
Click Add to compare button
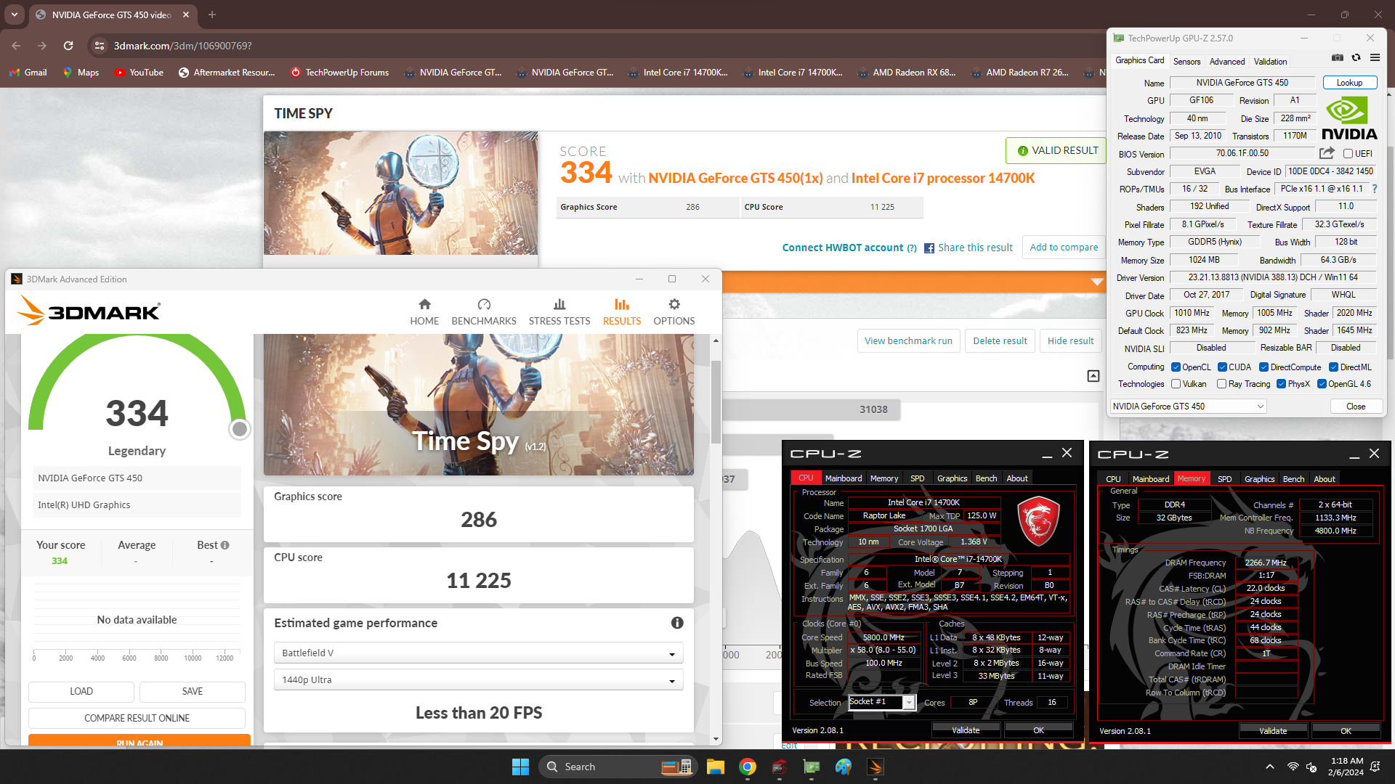[x=1064, y=248]
